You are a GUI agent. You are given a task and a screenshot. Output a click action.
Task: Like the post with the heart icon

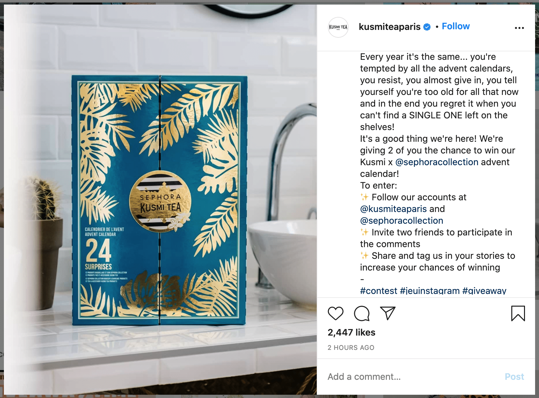tap(335, 313)
